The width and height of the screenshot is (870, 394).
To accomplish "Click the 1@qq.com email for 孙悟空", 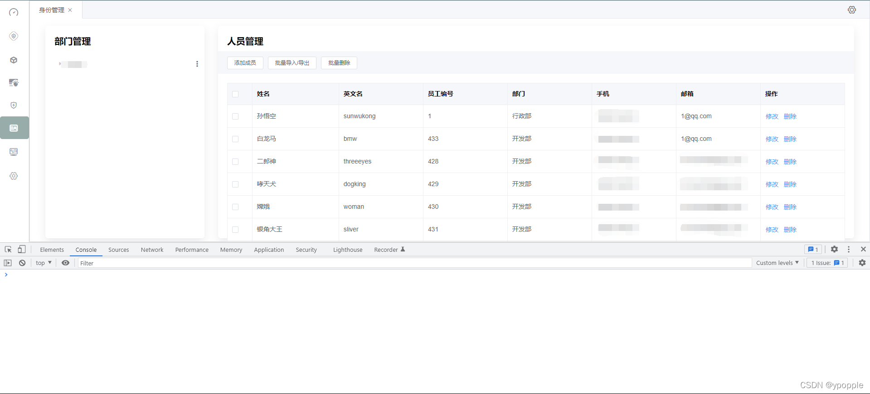I will coord(696,116).
